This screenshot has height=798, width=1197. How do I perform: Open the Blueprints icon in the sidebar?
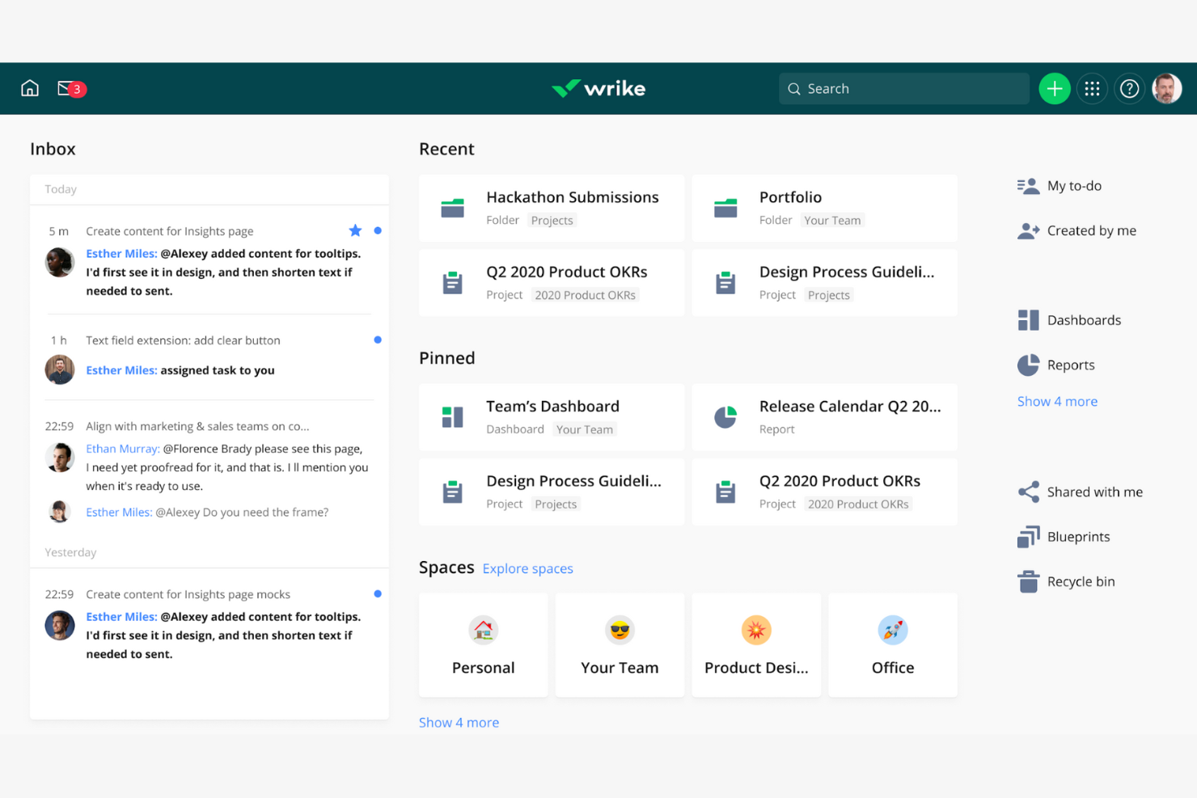1027,536
